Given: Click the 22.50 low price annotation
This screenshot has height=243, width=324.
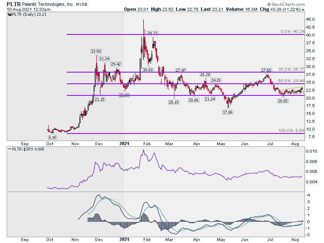Looking at the screenshot, I should [124, 95].
